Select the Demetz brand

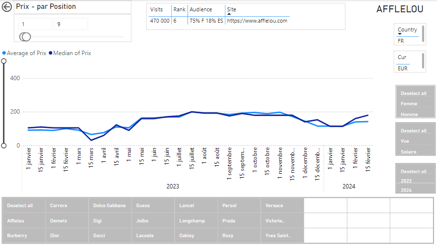pos(67,220)
